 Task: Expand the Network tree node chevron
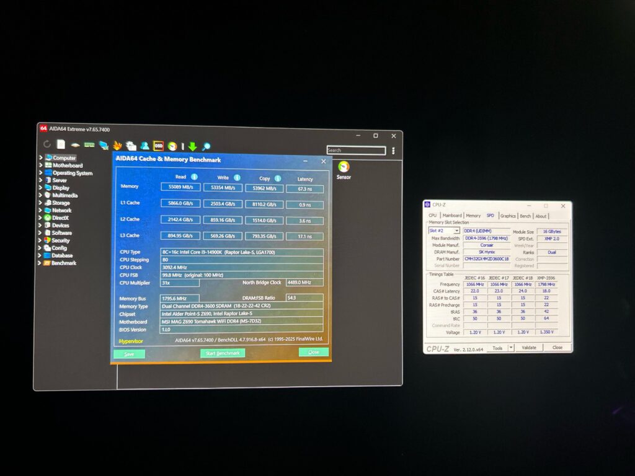point(40,210)
